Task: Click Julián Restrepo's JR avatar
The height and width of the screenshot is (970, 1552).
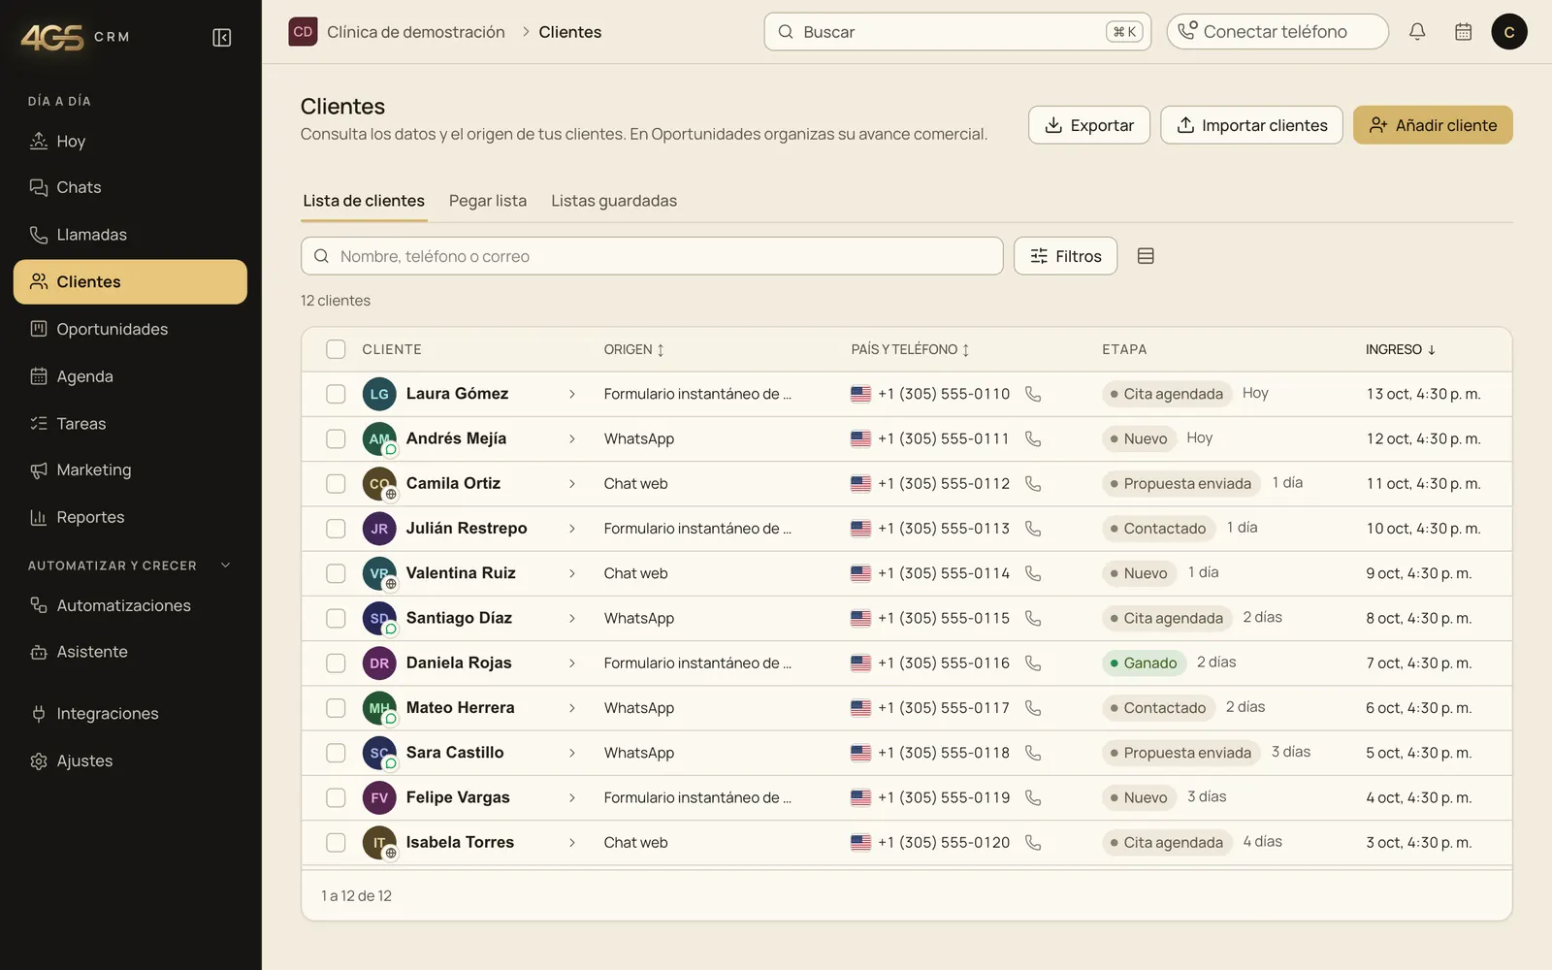Action: coord(379,529)
